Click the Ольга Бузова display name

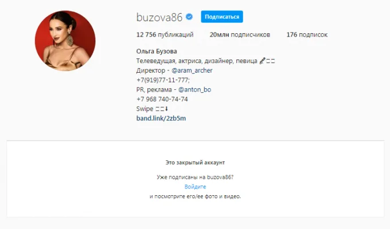tap(157, 52)
